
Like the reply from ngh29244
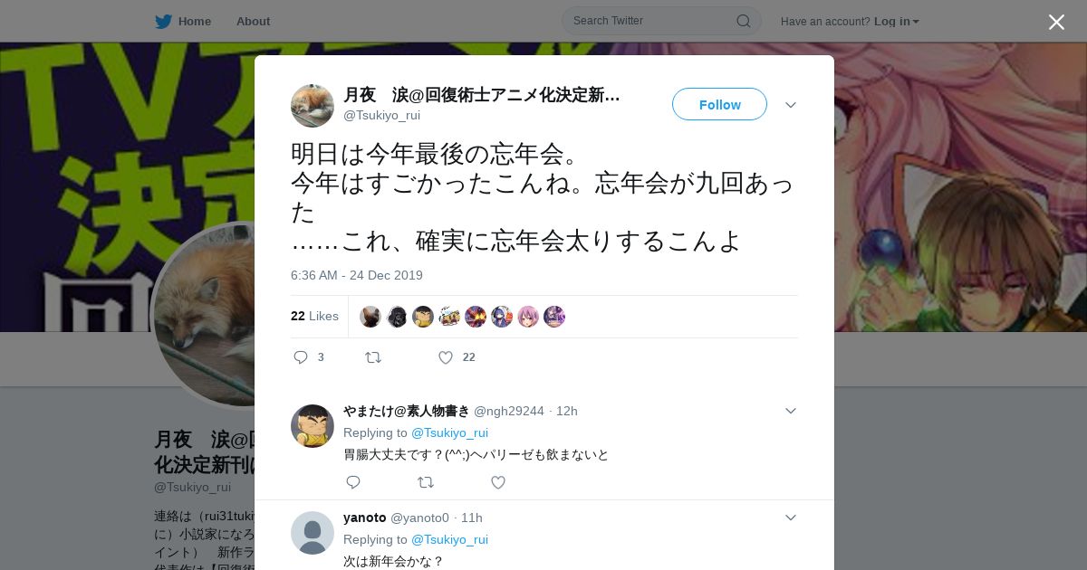click(498, 482)
